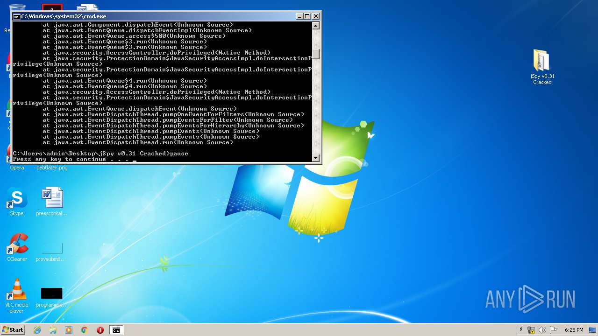This screenshot has width=598, height=336.
Task: Click the cmd window scrollbar down arrow
Action: [x=316, y=158]
